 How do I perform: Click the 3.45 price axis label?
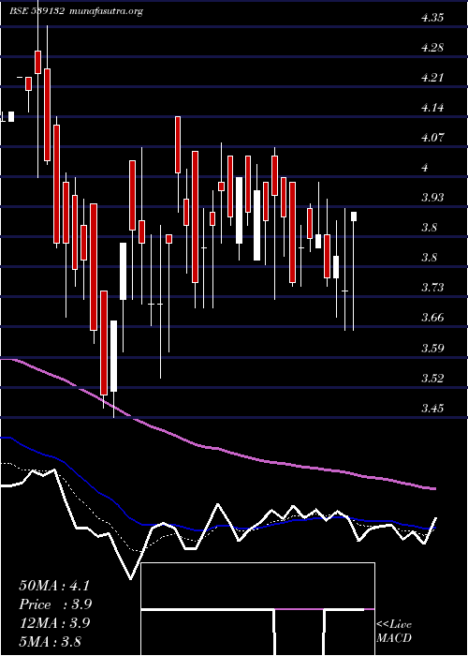(x=432, y=408)
